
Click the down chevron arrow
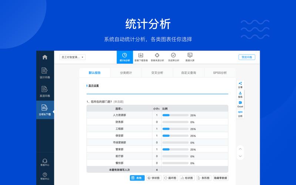click(x=240, y=156)
